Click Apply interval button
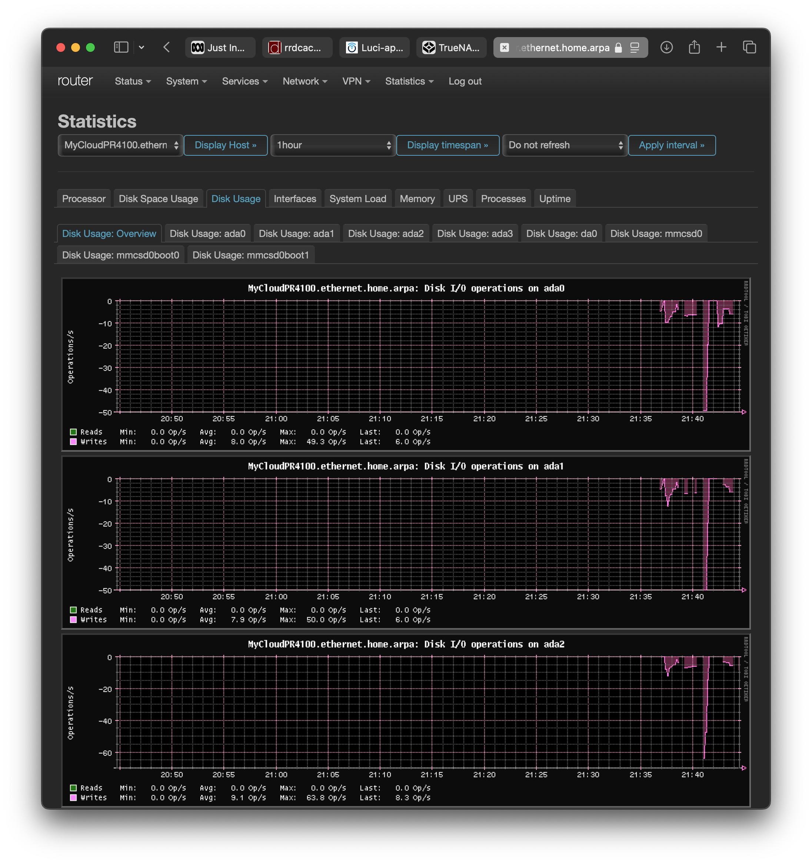 (672, 145)
